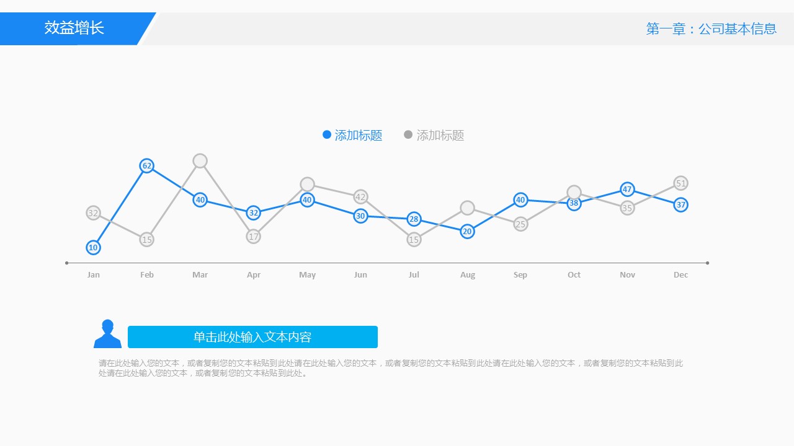This screenshot has height=446, width=794.
Task: Click the 第一章：公司基本信息 header text
Action: click(x=711, y=29)
